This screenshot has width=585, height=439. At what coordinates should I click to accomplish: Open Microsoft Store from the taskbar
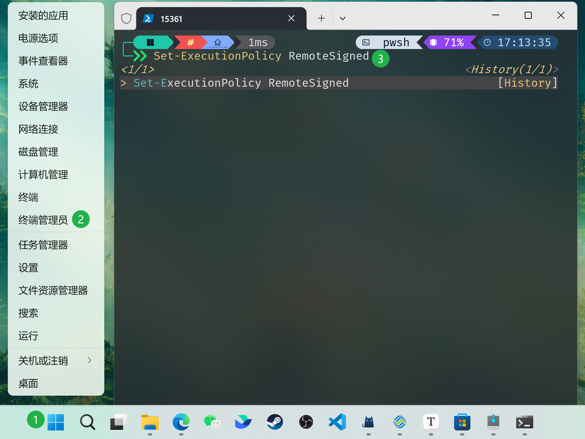(x=462, y=422)
